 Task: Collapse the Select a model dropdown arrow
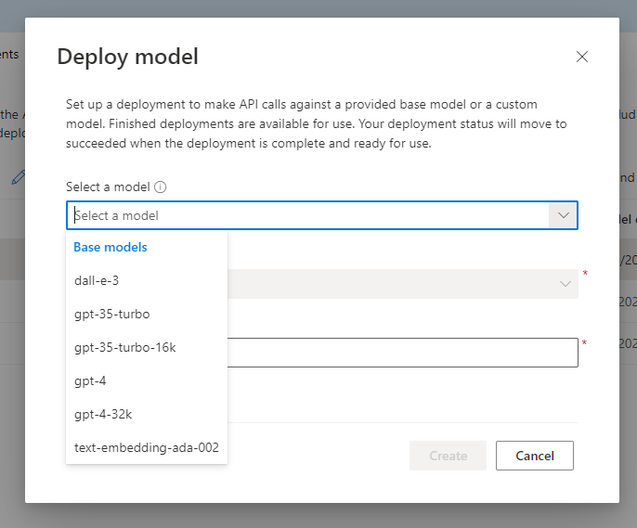click(563, 215)
